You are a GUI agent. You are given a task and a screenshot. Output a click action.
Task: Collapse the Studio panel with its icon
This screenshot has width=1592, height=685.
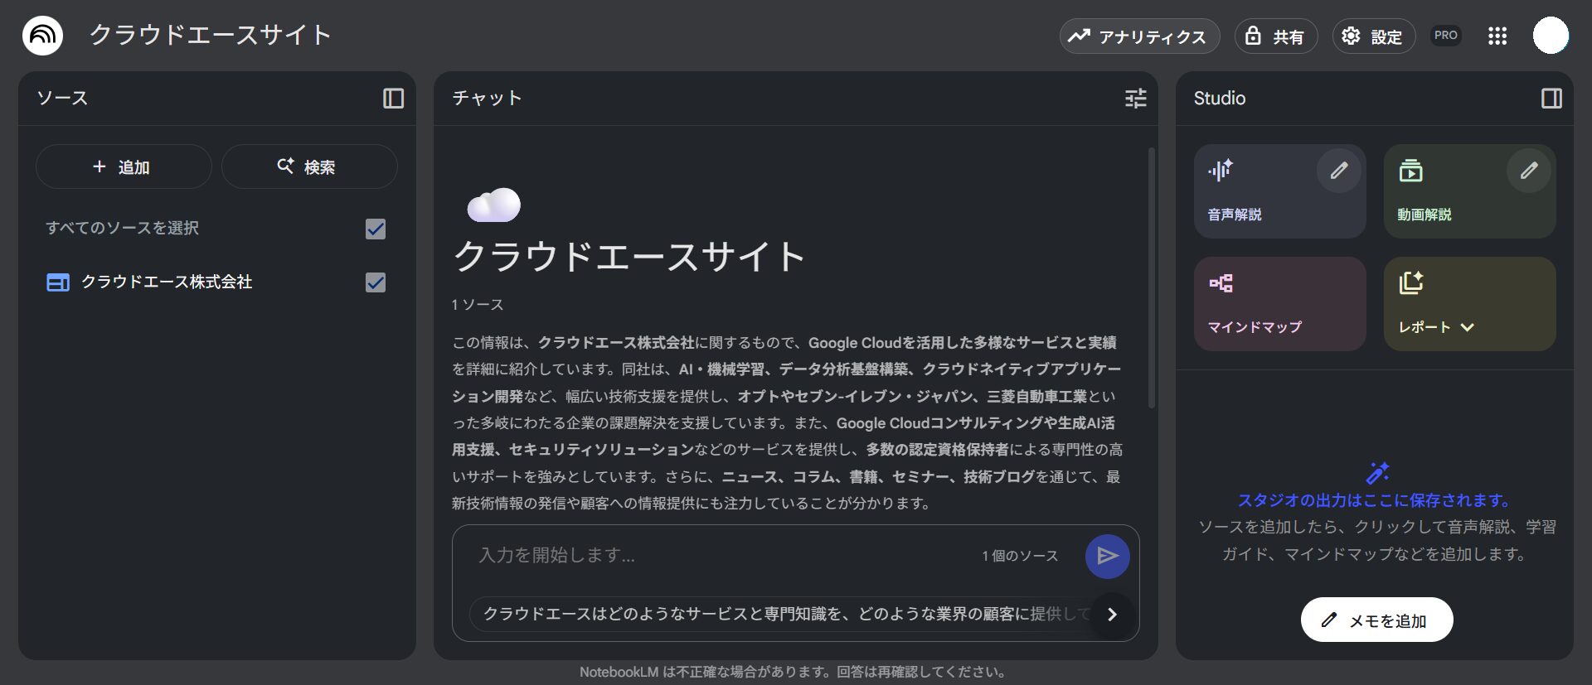(x=1551, y=99)
